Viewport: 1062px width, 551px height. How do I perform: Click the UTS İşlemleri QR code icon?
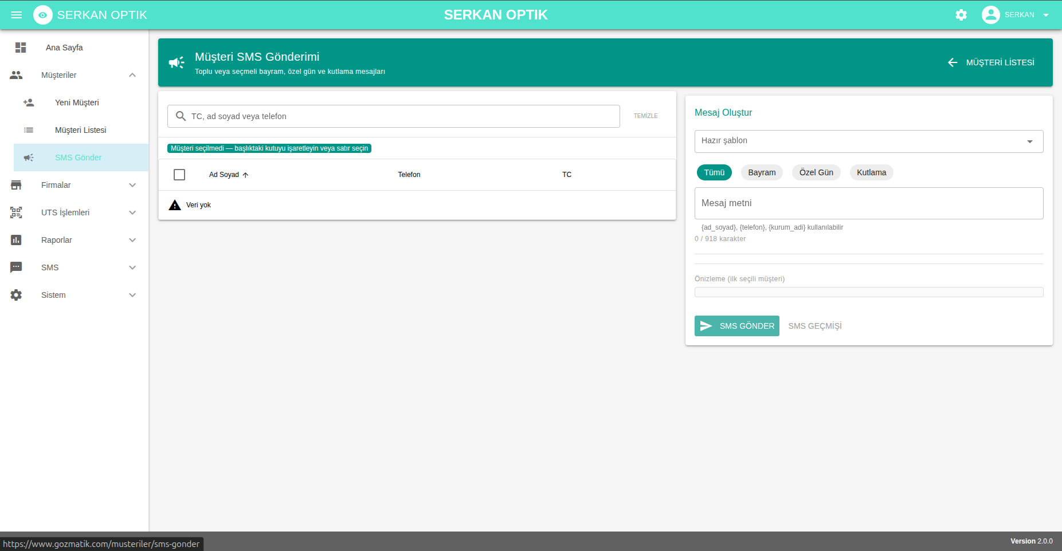16,212
